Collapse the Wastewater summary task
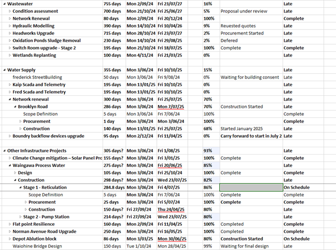This screenshot has height=250, width=336. click(x=5, y=4)
